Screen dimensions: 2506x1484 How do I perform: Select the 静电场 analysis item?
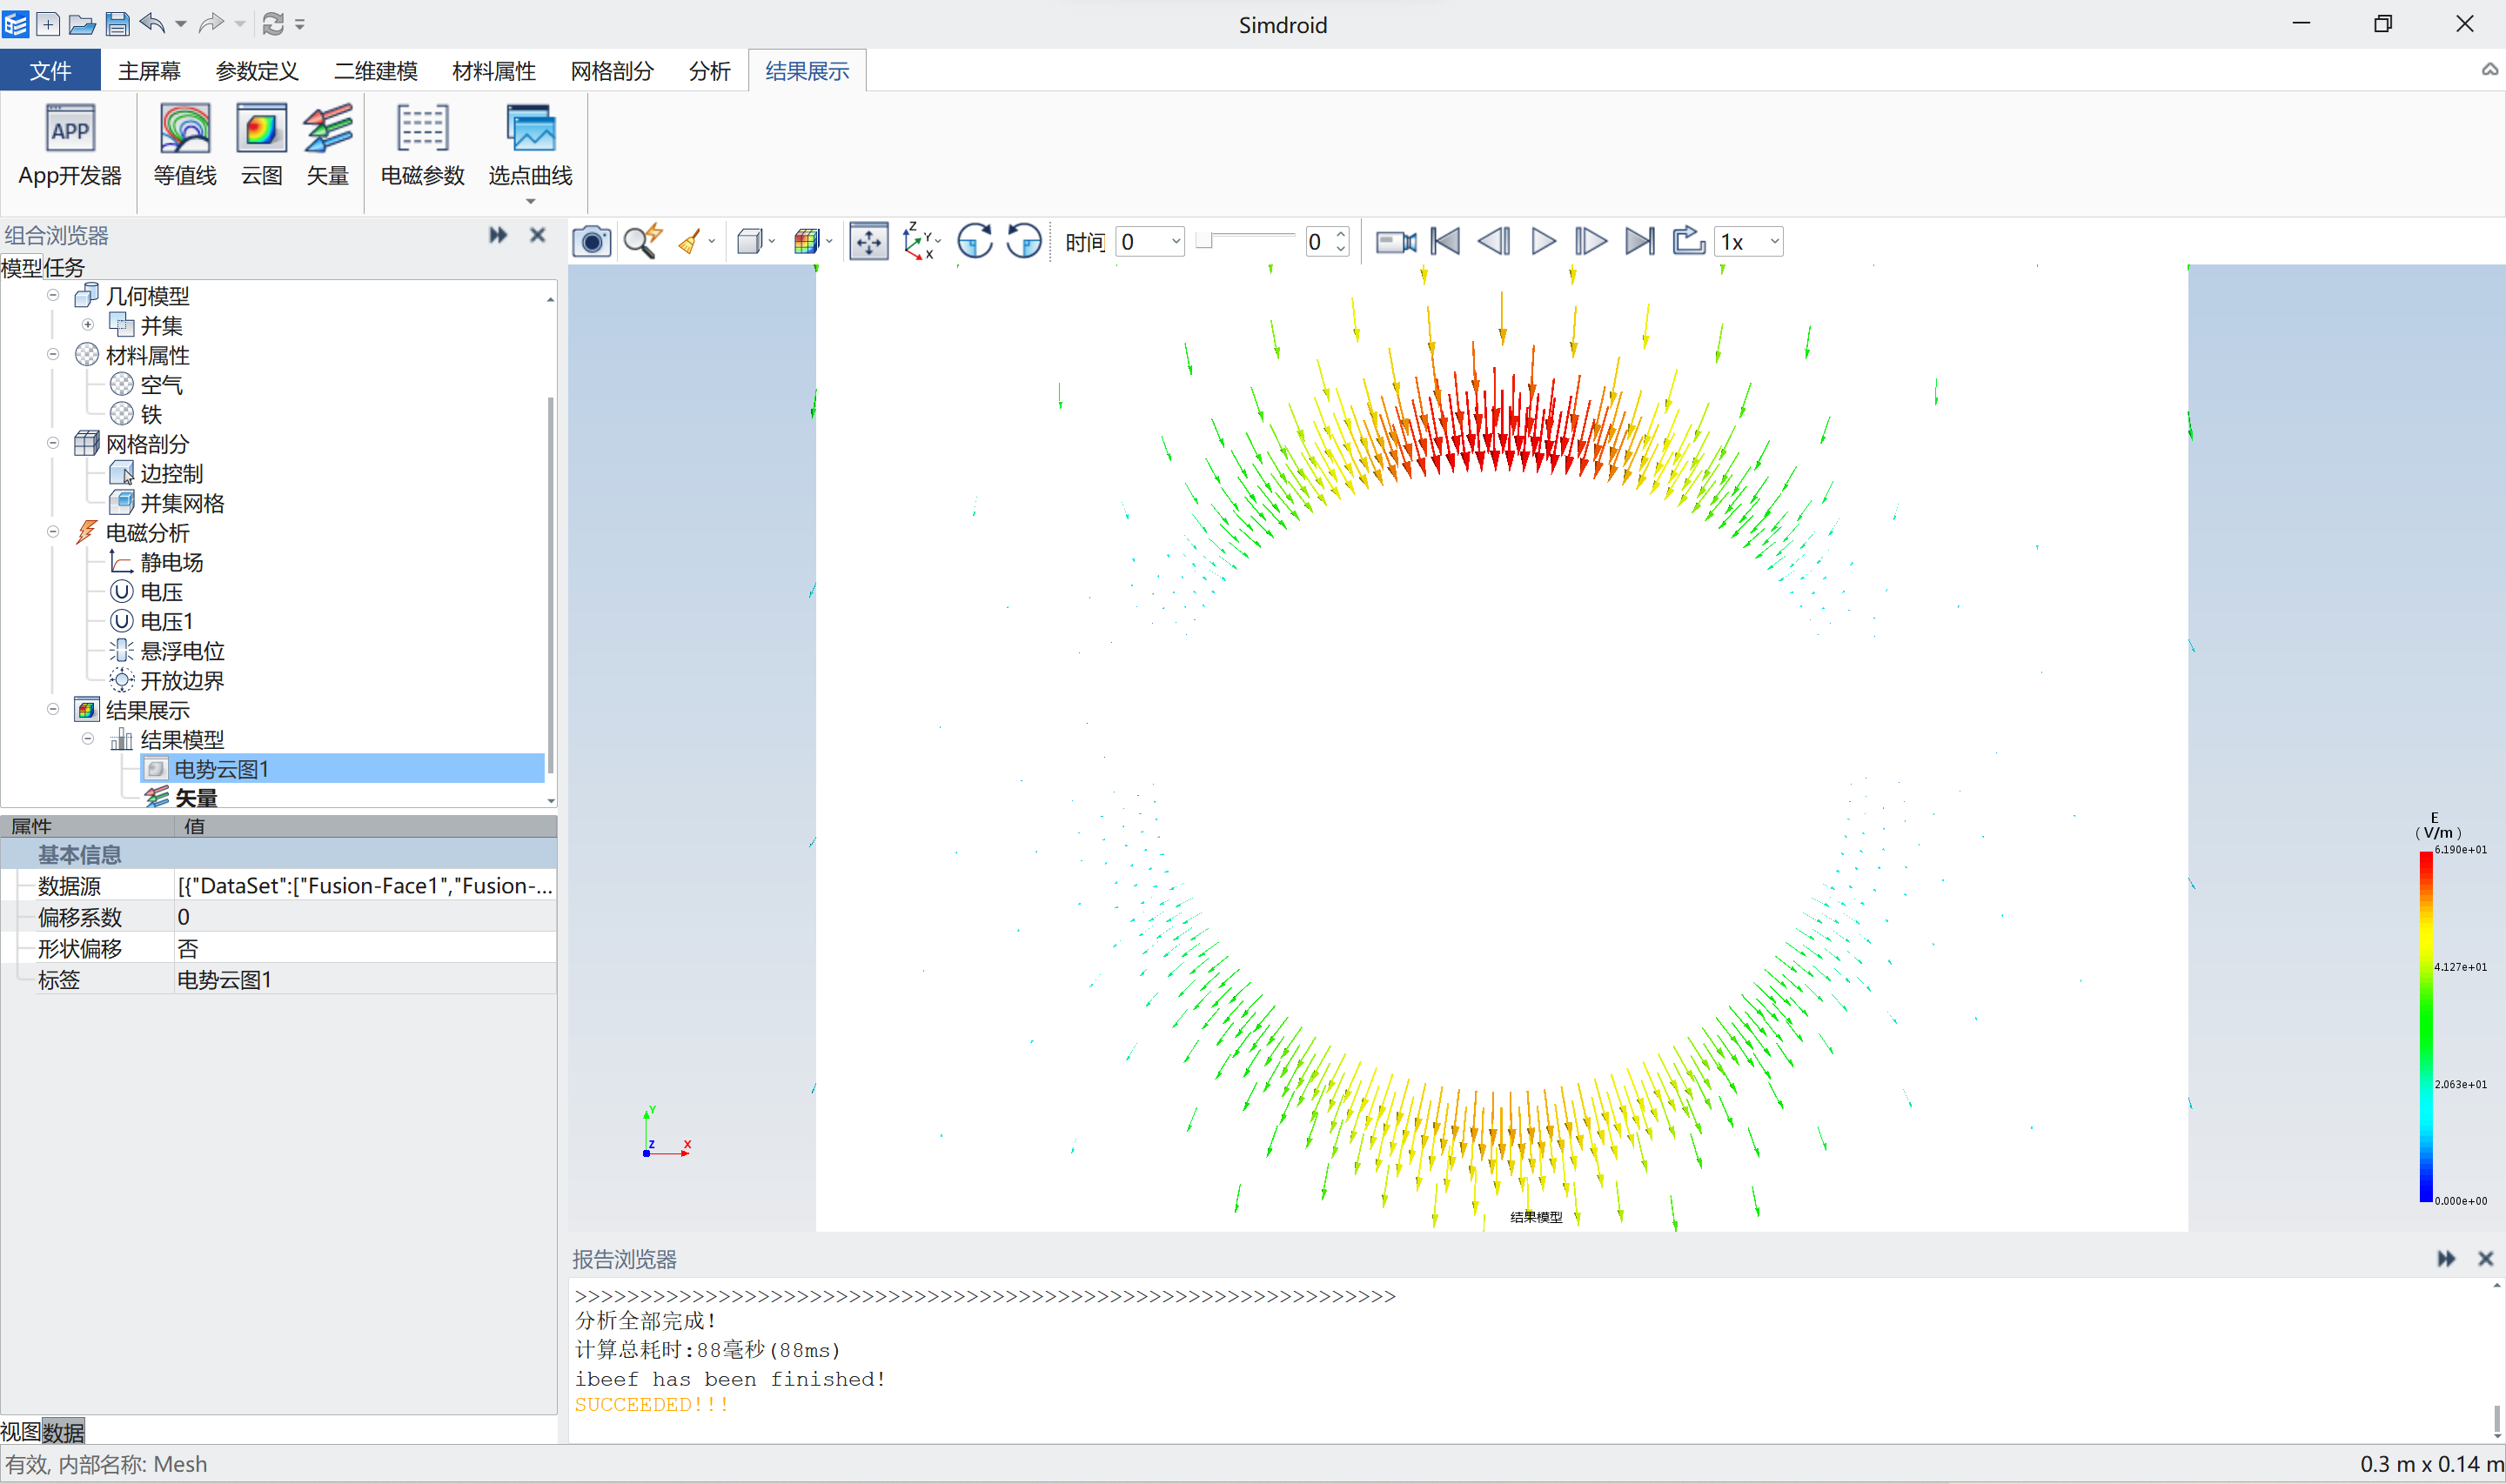[x=172, y=562]
